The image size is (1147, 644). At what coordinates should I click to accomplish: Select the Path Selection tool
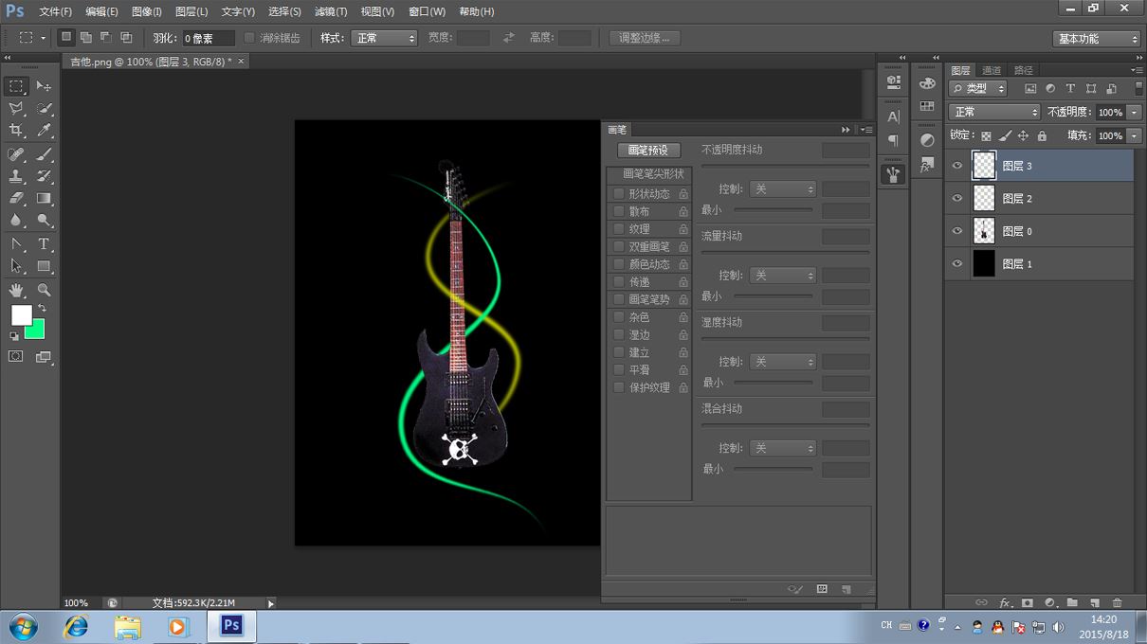click(x=16, y=266)
